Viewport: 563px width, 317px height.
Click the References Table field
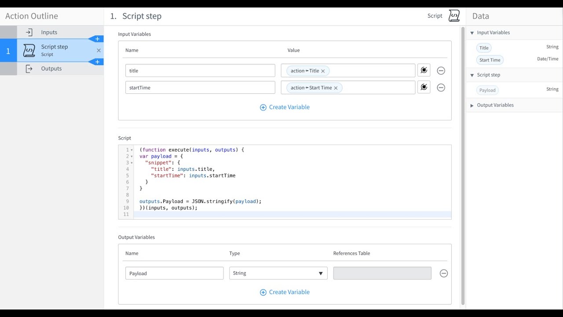tap(382, 273)
